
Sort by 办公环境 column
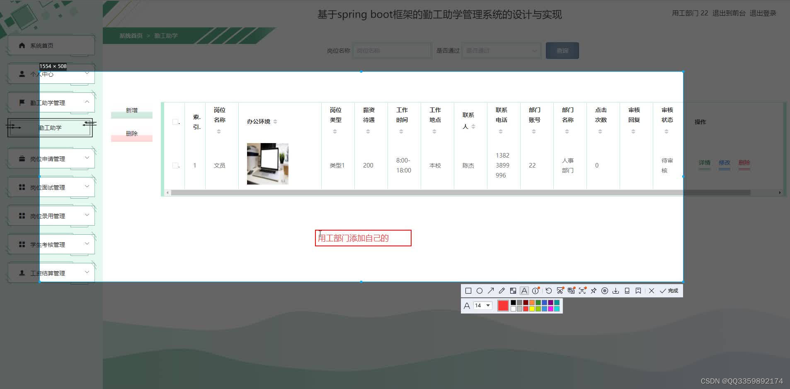(x=275, y=122)
